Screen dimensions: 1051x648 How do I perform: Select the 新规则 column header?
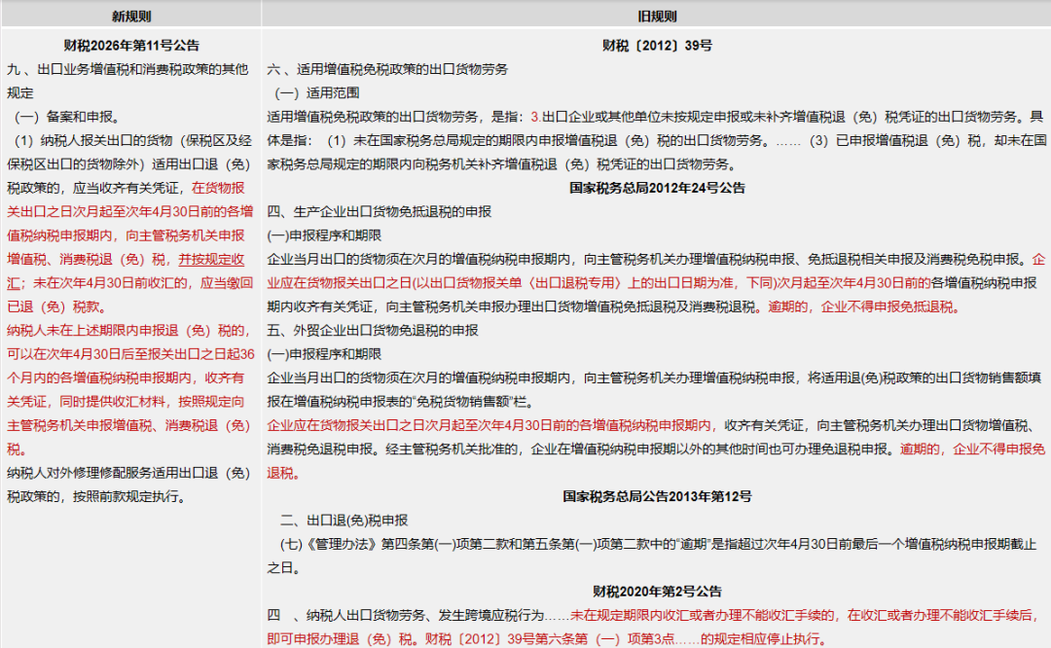coord(131,15)
